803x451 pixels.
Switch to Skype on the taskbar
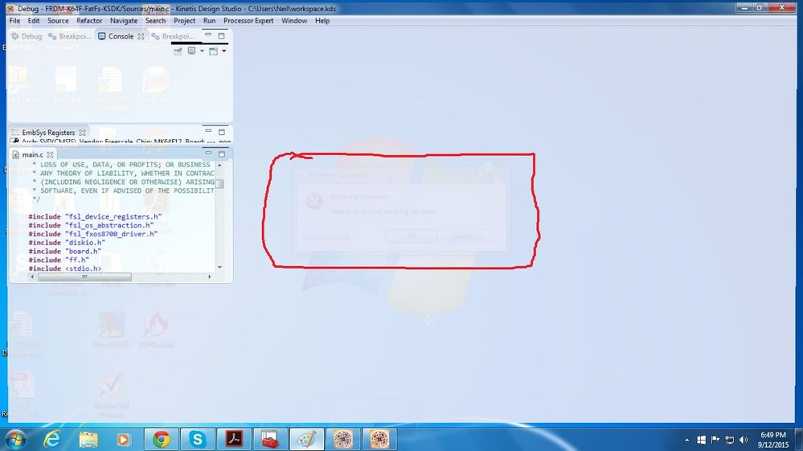(198, 439)
